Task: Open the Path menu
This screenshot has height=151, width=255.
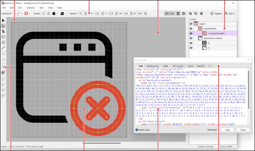Action: point(41,8)
